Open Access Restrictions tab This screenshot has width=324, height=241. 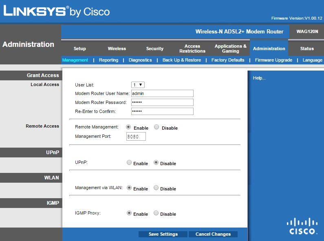(x=192, y=49)
